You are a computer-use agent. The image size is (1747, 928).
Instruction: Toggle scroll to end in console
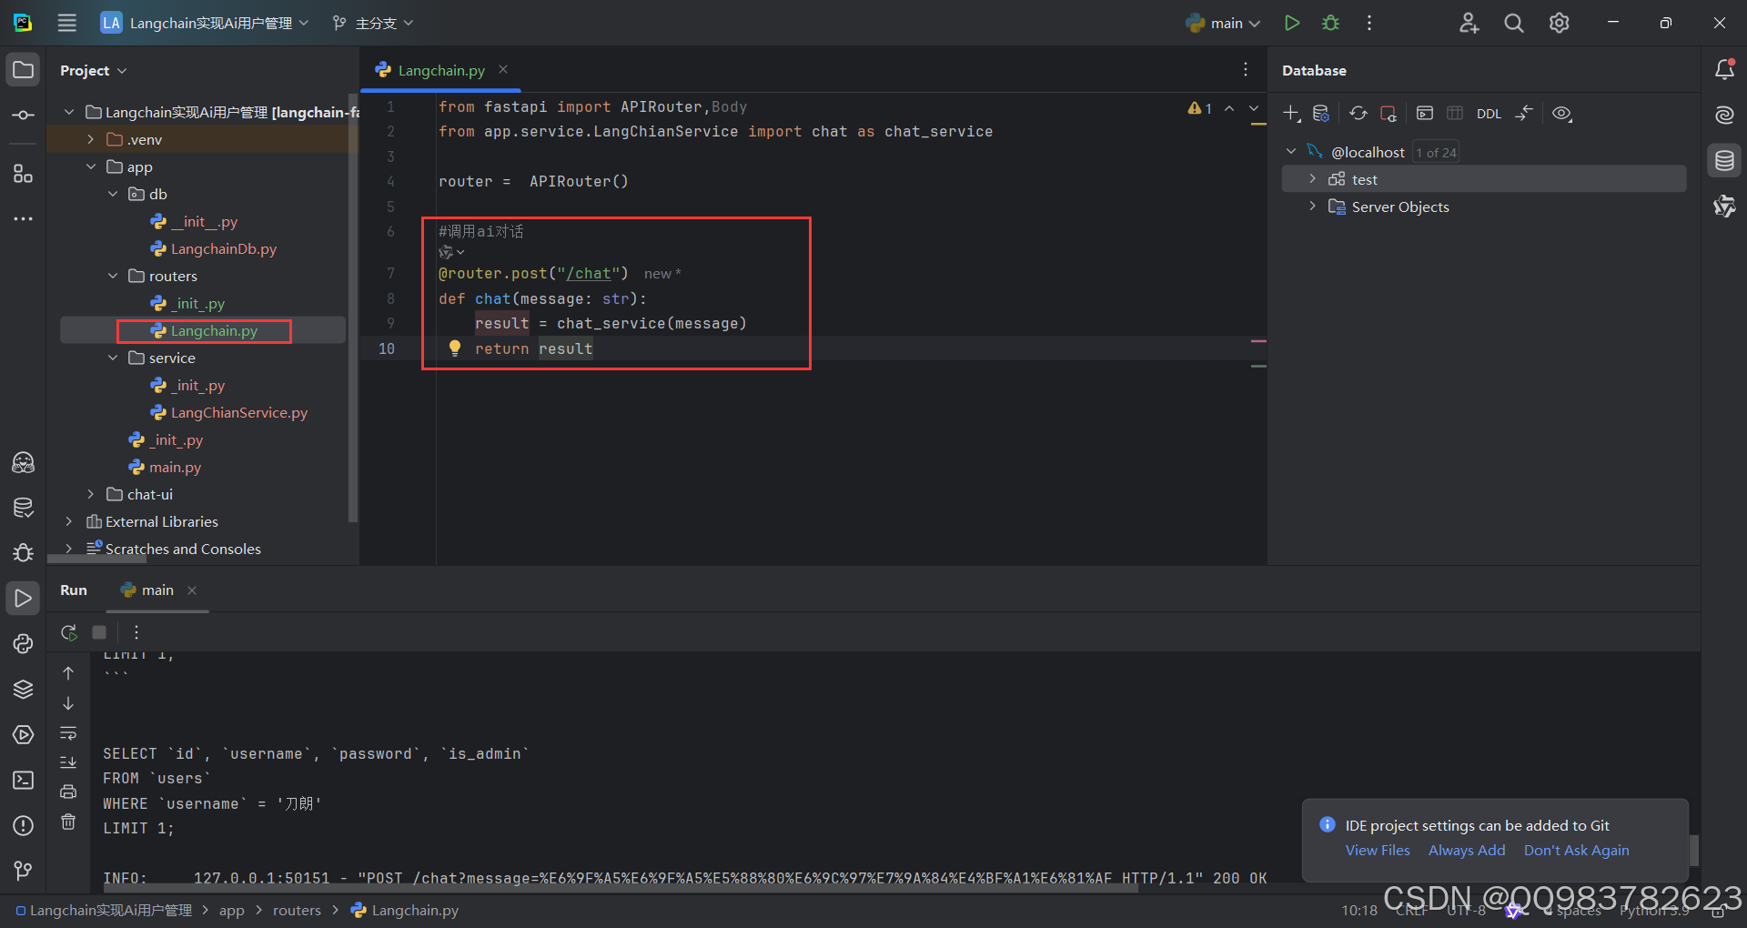point(68,762)
